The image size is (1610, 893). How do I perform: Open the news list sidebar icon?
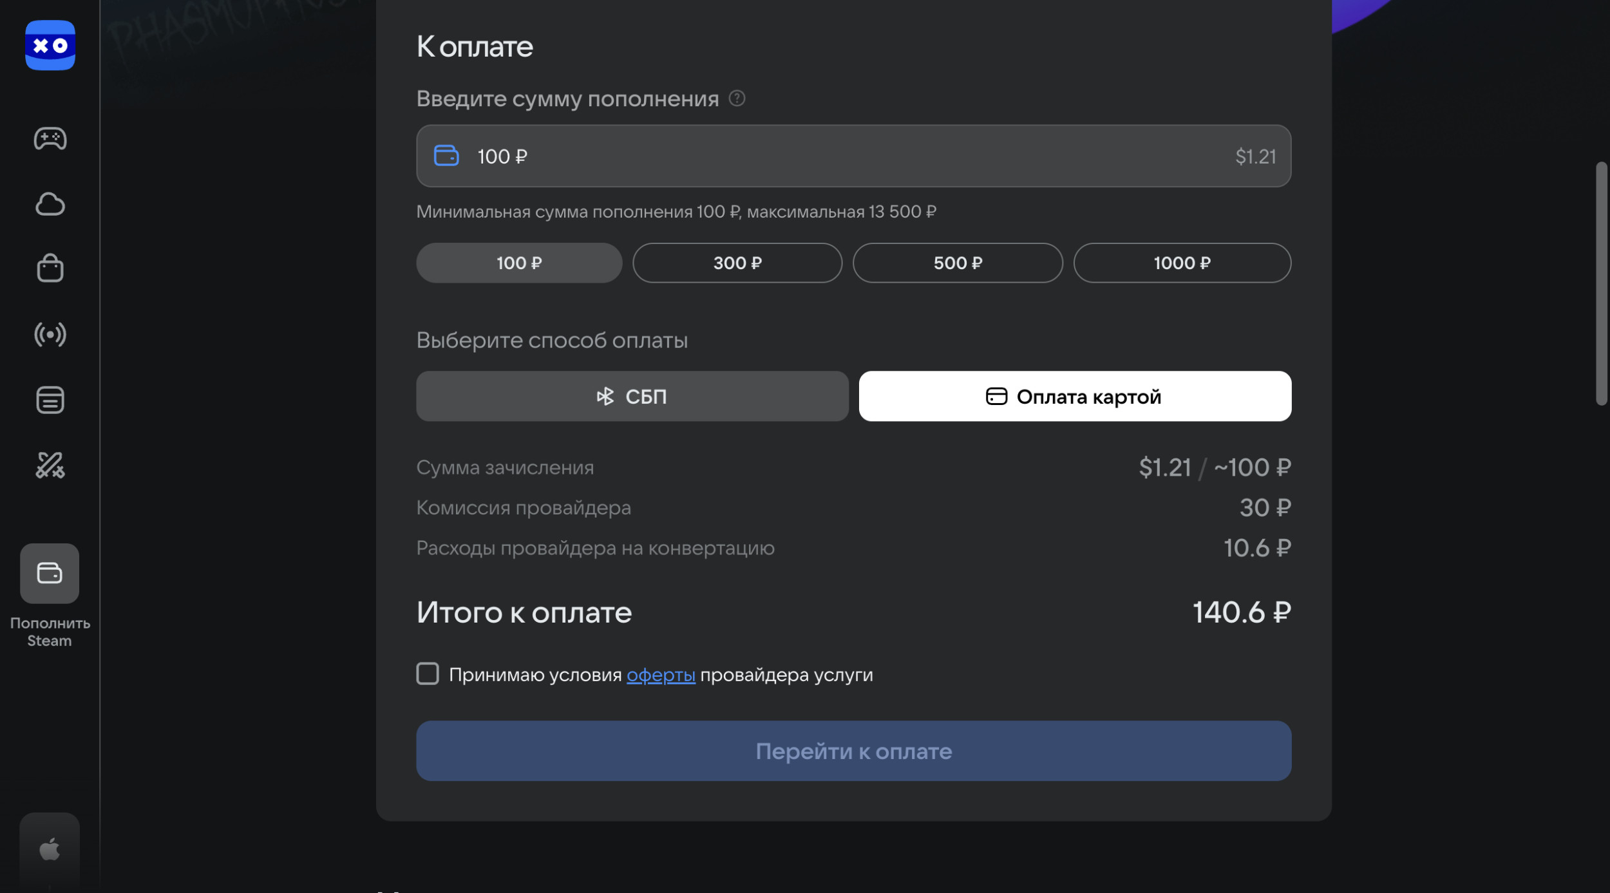click(x=50, y=400)
